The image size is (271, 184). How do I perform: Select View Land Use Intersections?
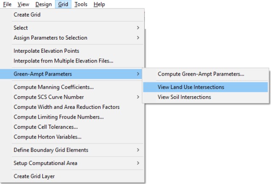[x=191, y=87]
